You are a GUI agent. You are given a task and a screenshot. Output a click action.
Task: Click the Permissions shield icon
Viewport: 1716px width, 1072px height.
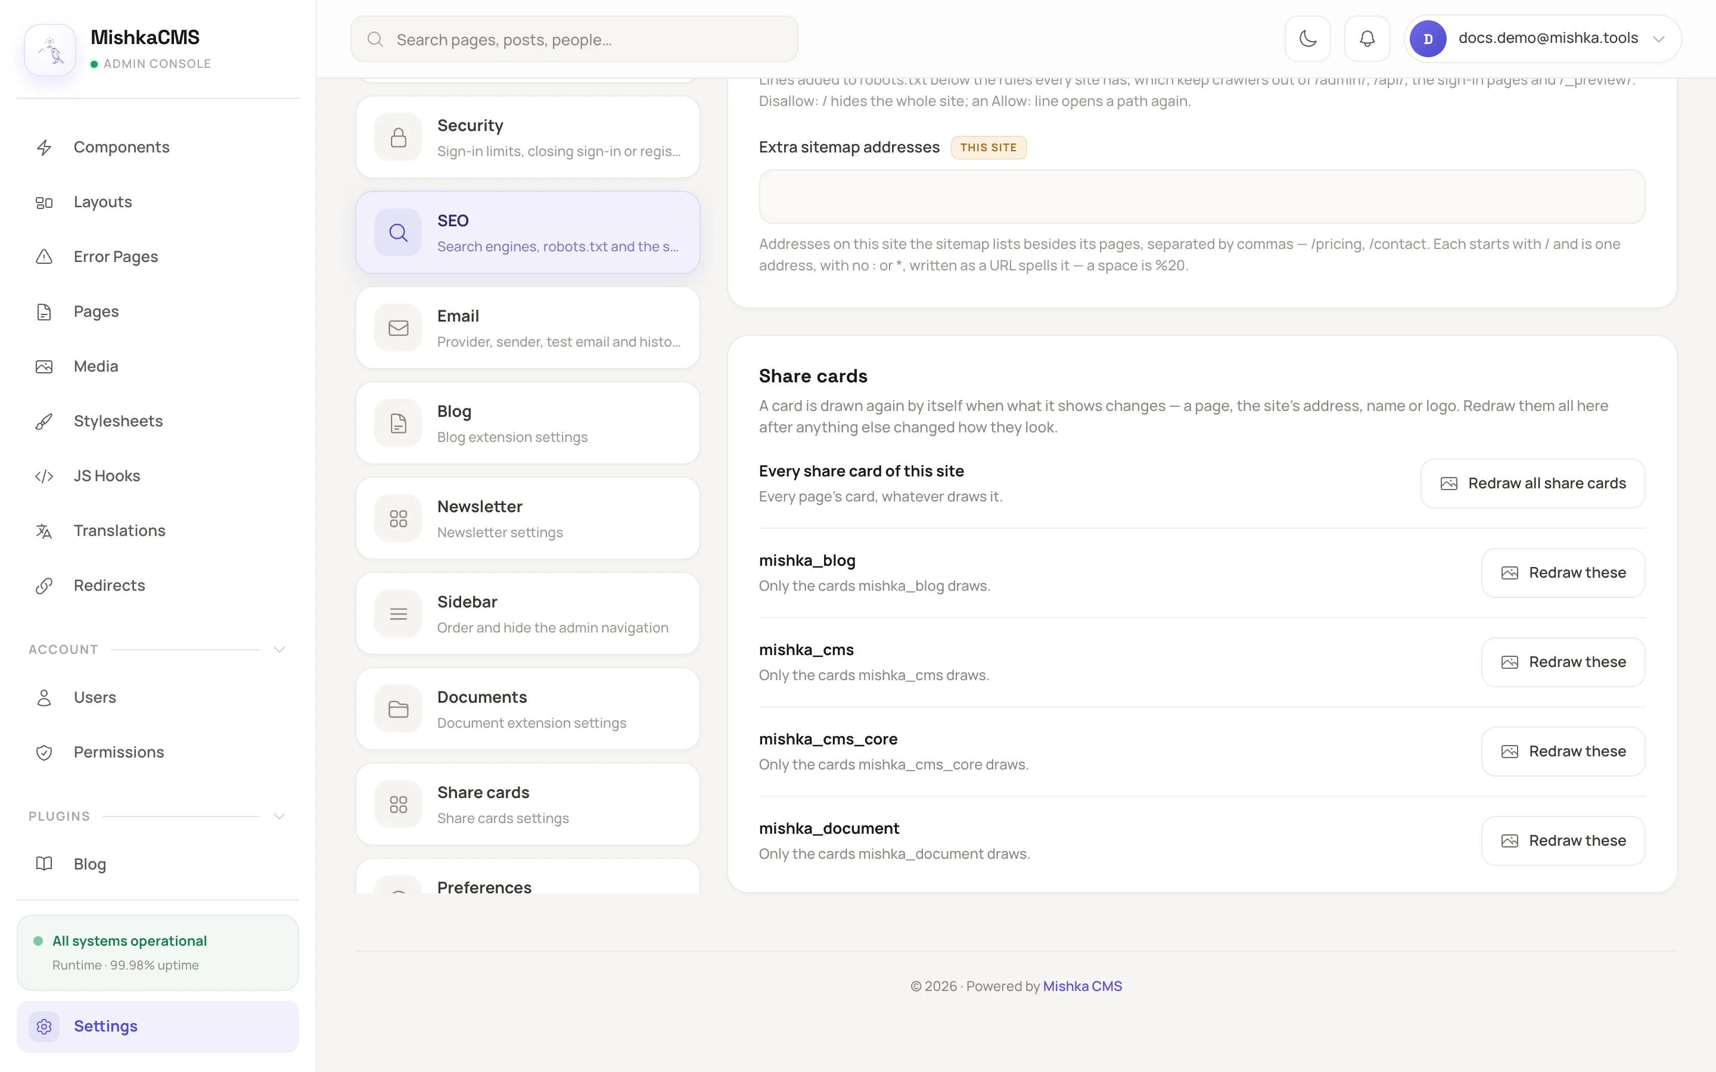point(44,752)
